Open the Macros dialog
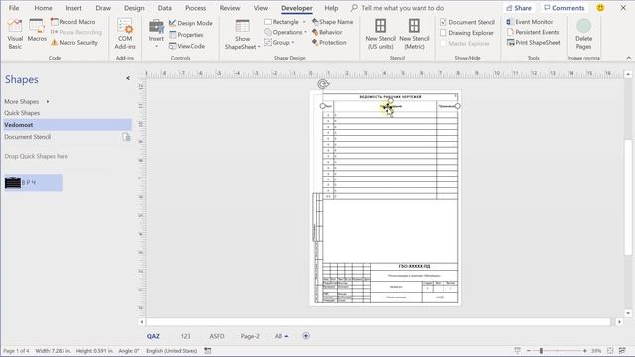 coord(37,31)
